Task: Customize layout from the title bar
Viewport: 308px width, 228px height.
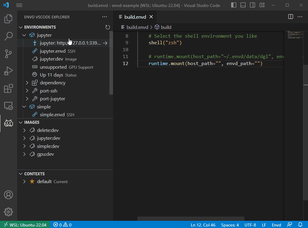Action: pyautogui.click(x=262, y=5)
